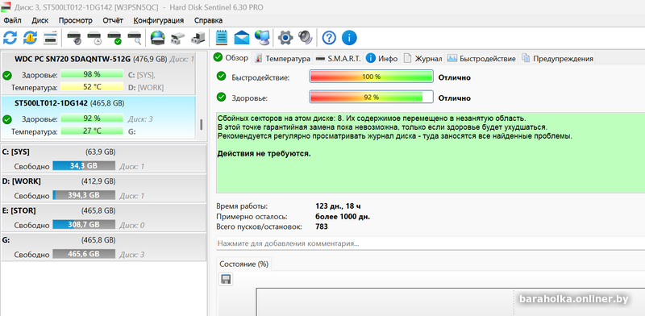Open the Файл menu
Screen dimensions: 645x316
click(12, 20)
